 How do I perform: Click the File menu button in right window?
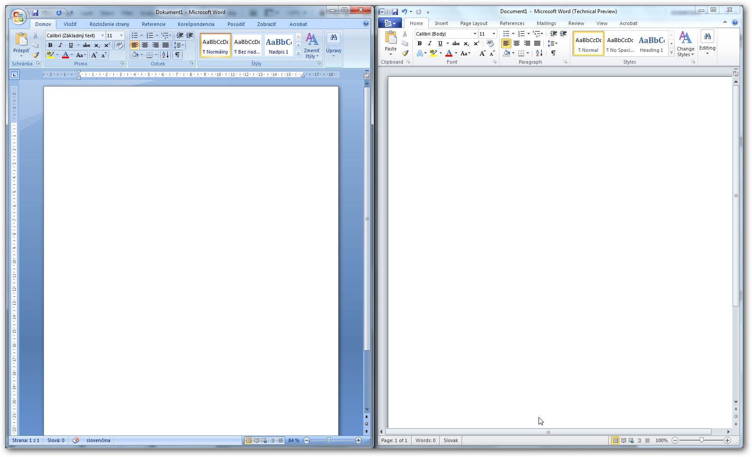(x=390, y=23)
